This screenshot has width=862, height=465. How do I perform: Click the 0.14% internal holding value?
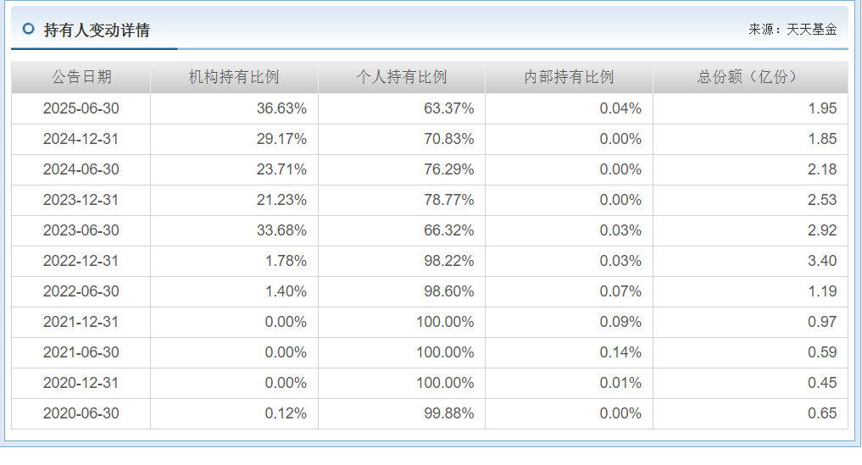point(620,352)
